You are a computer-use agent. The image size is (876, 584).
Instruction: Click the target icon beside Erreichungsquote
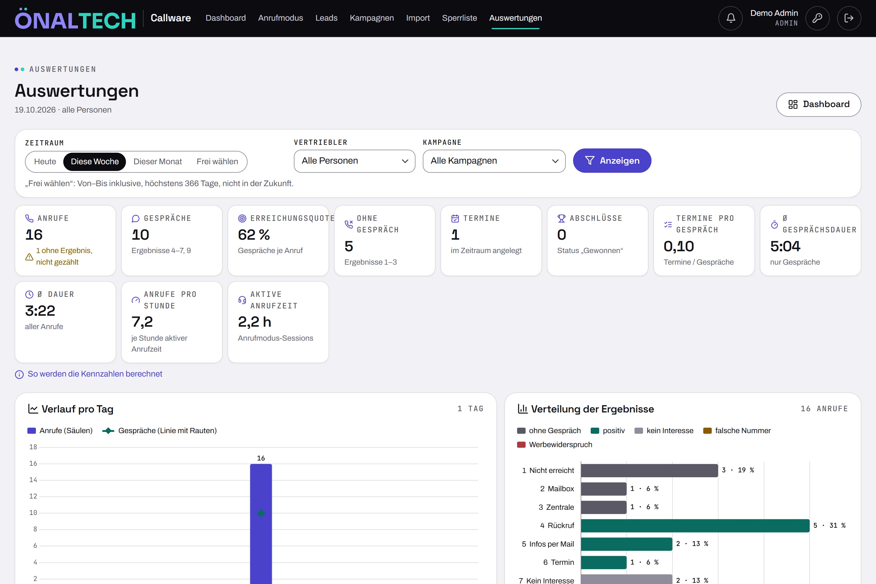242,218
